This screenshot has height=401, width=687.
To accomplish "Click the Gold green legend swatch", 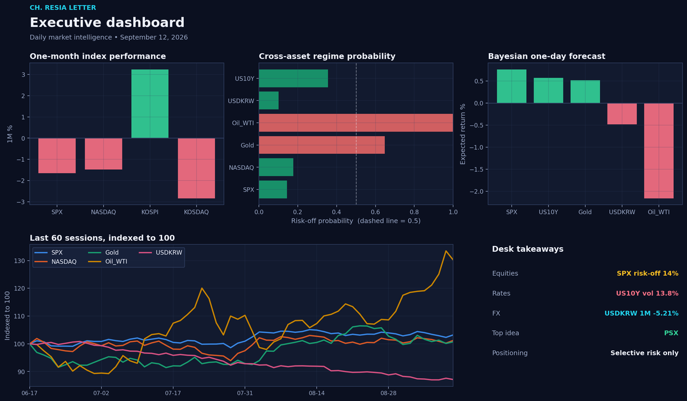I will click(96, 252).
